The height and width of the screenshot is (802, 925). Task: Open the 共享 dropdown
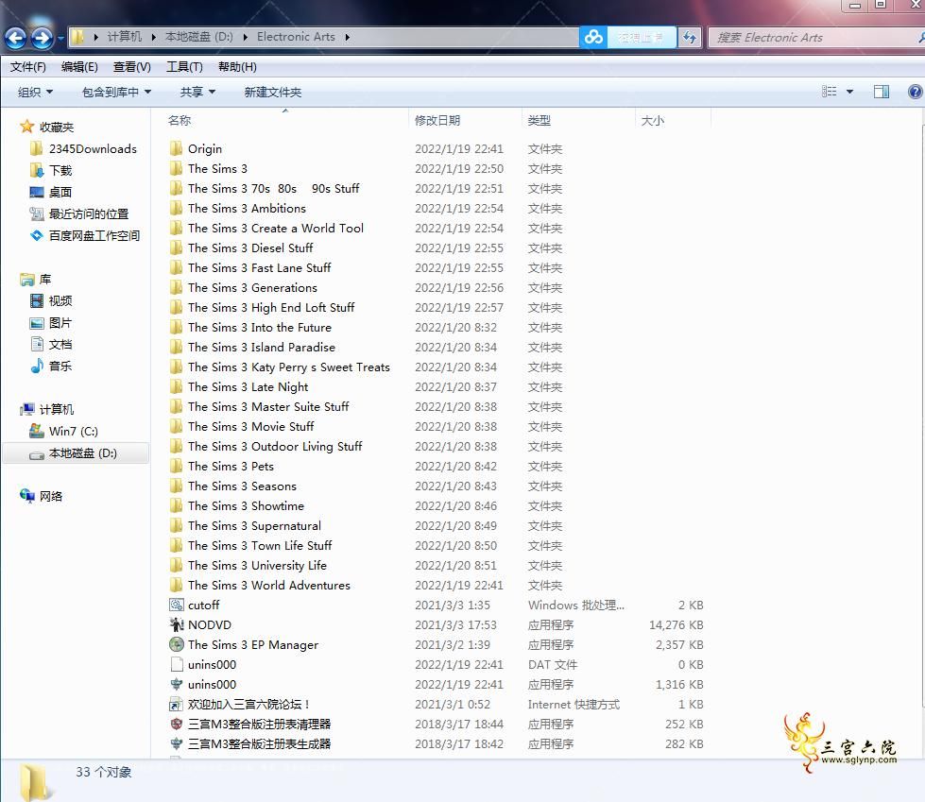(197, 92)
